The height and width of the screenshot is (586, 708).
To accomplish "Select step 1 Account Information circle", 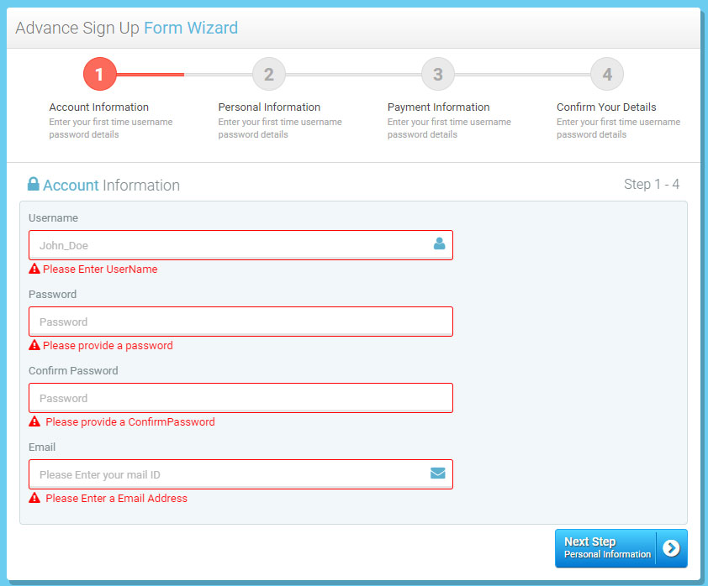I will (99, 74).
